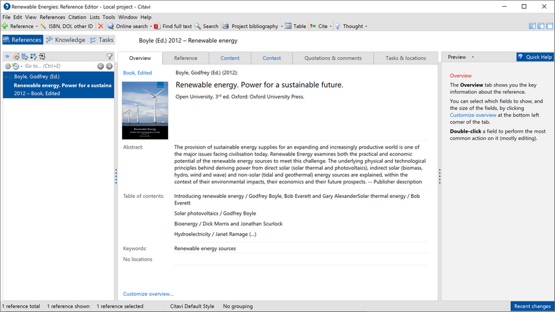Go forward with the right arrow button

(109, 66)
